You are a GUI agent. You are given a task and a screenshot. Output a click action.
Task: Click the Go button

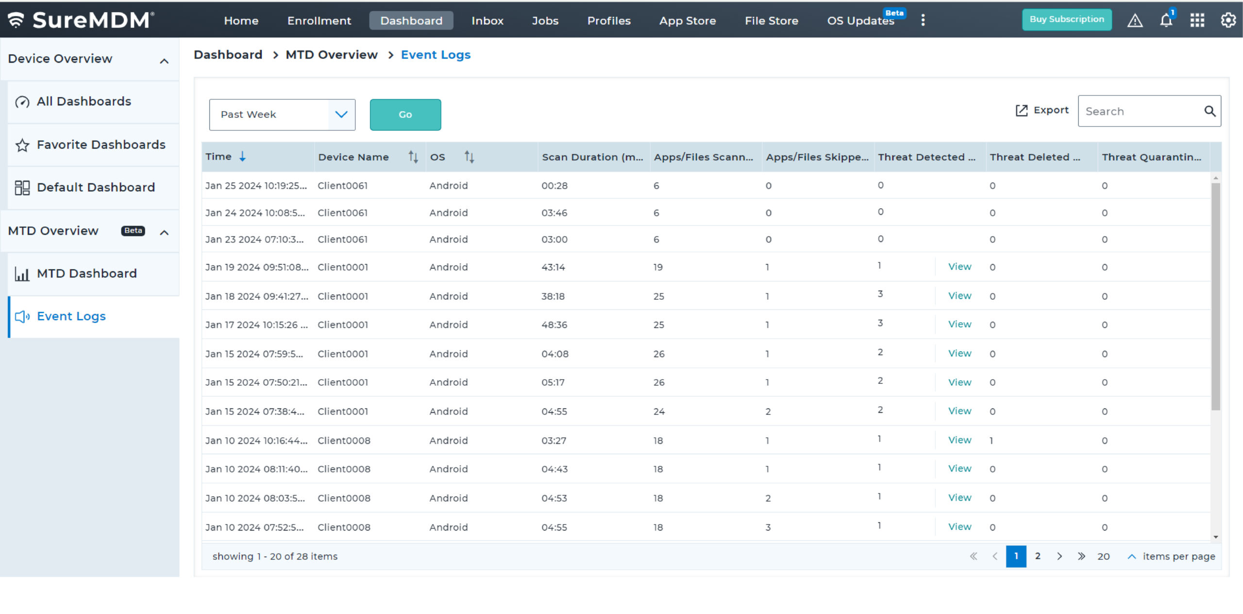click(x=405, y=114)
